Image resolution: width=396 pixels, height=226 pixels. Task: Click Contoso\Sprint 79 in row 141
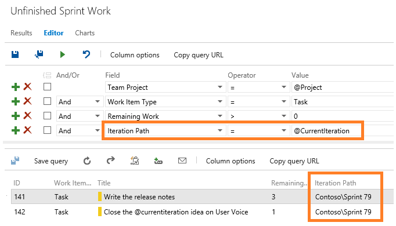click(343, 197)
